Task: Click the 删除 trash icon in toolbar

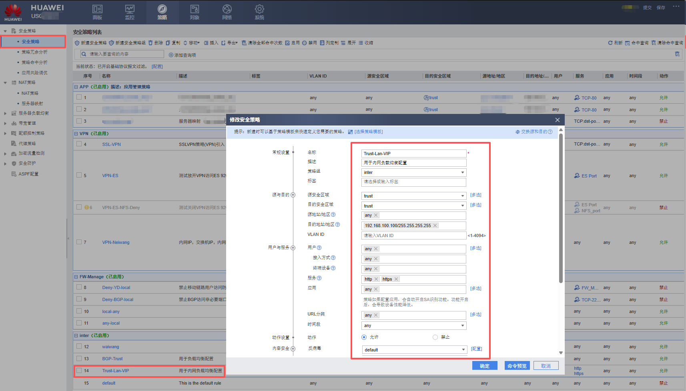Action: 150,43
